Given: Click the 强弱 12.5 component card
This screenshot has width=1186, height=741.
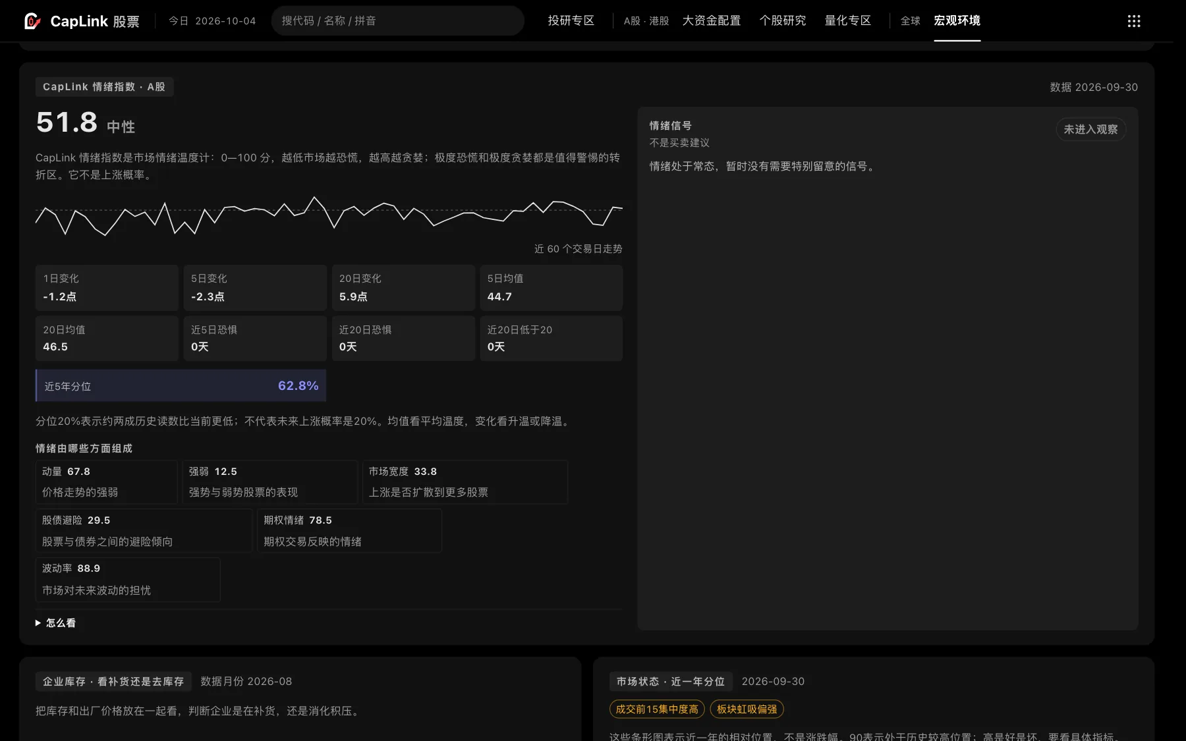Looking at the screenshot, I should (270, 482).
